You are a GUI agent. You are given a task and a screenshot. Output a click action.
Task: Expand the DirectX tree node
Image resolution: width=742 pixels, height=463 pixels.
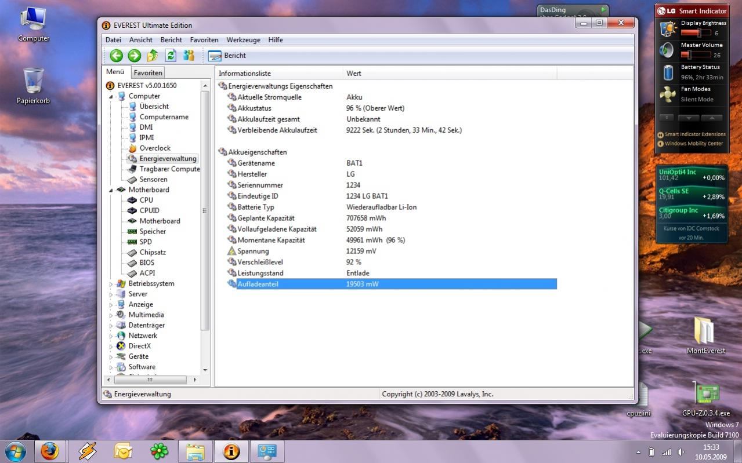111,347
